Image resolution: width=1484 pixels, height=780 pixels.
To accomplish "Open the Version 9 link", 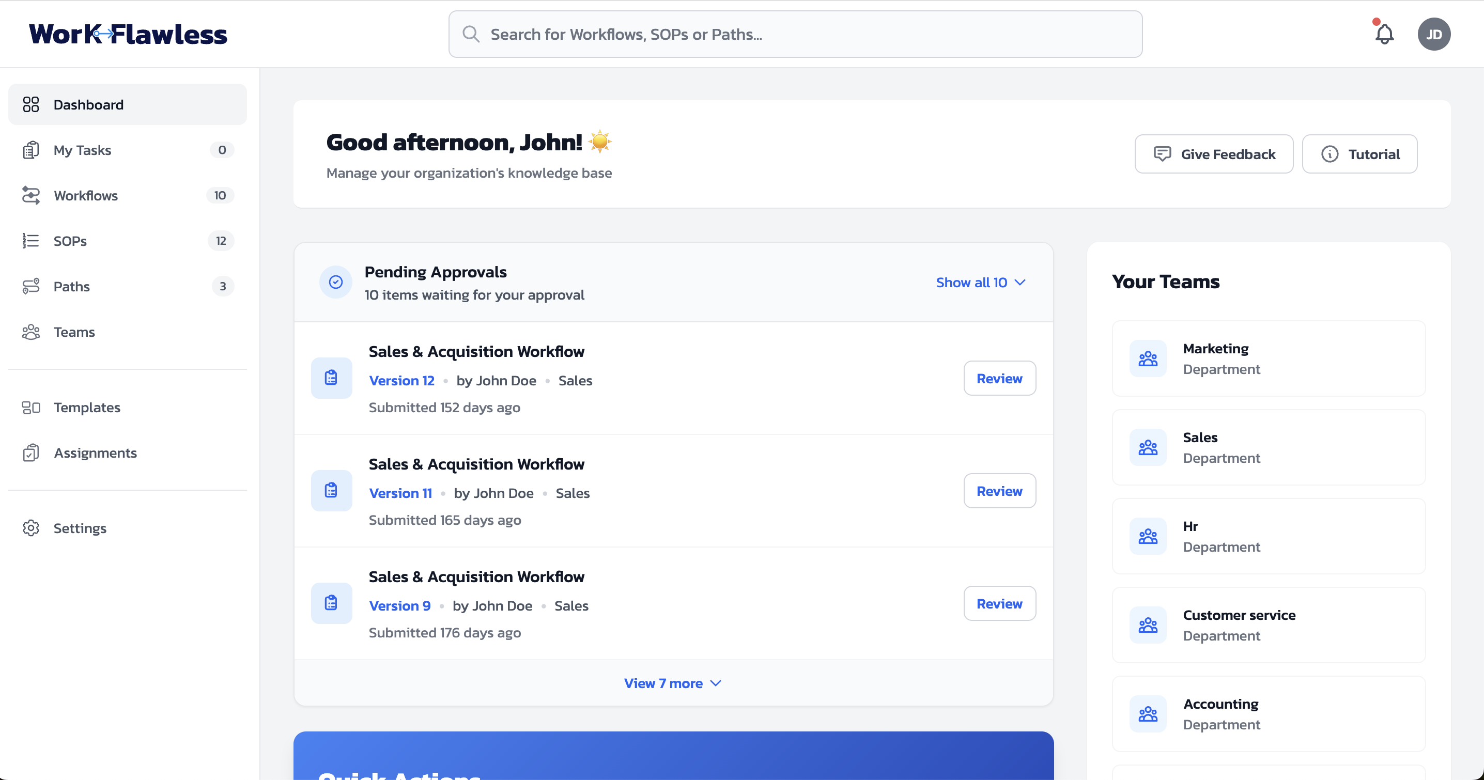I will coord(399,605).
